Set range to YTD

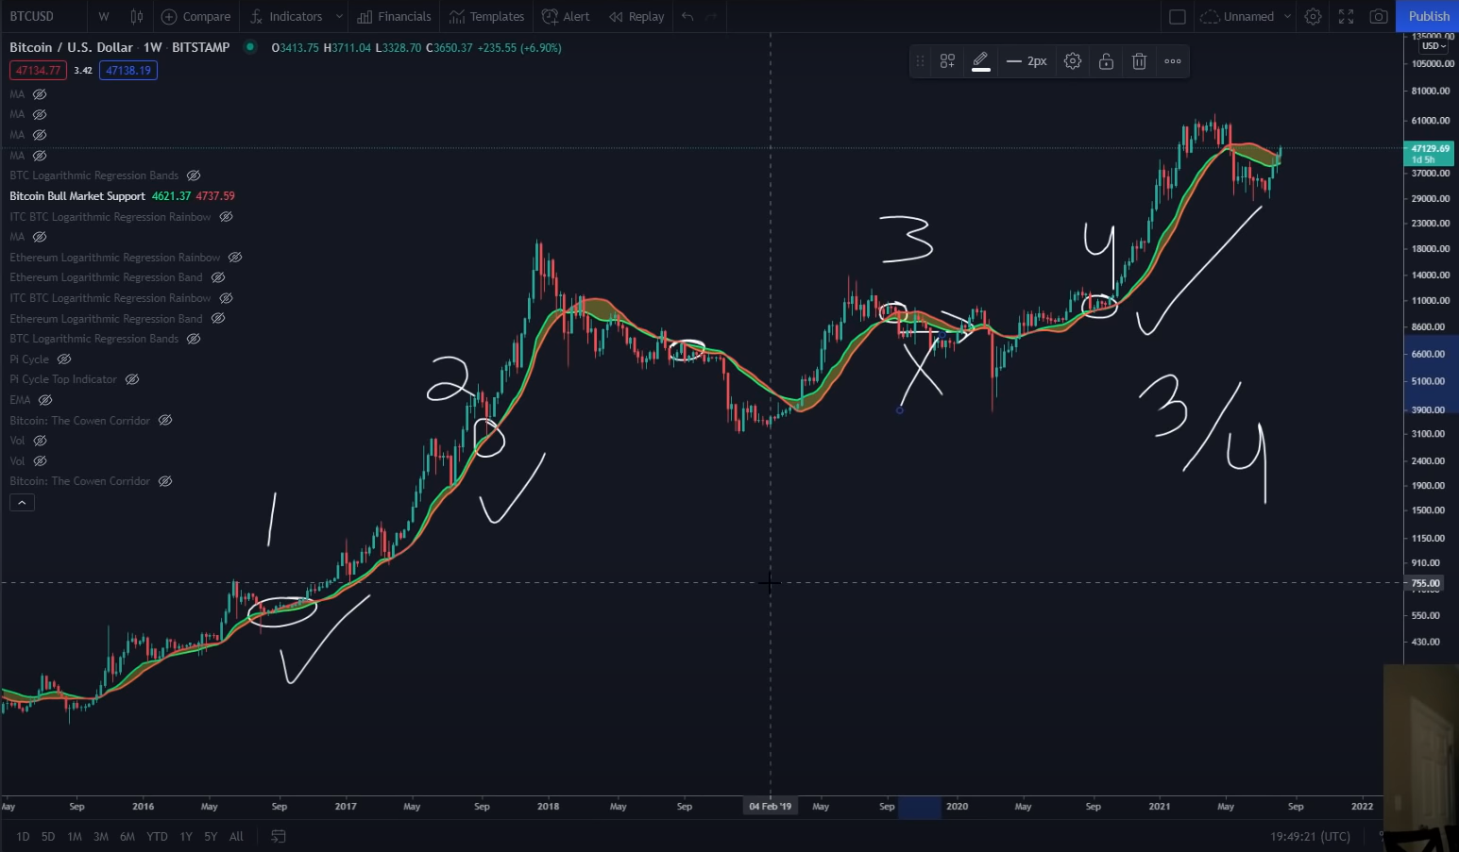pos(157,836)
